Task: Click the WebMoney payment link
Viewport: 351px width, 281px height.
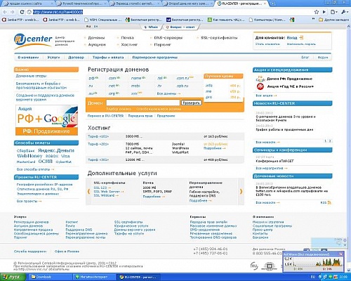Action: click(29, 156)
